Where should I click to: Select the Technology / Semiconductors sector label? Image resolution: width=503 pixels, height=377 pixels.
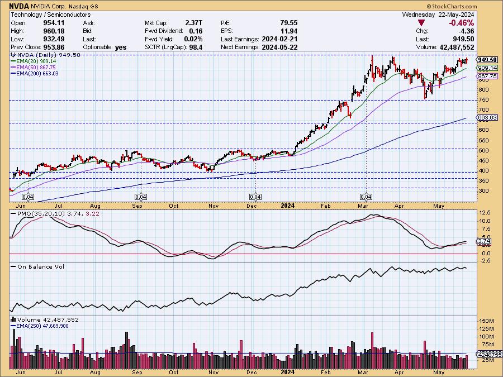(51, 15)
